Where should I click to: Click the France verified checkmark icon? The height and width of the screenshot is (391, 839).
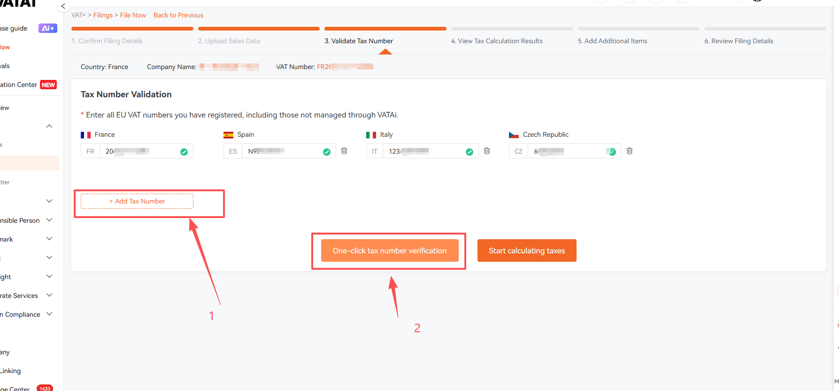click(184, 152)
